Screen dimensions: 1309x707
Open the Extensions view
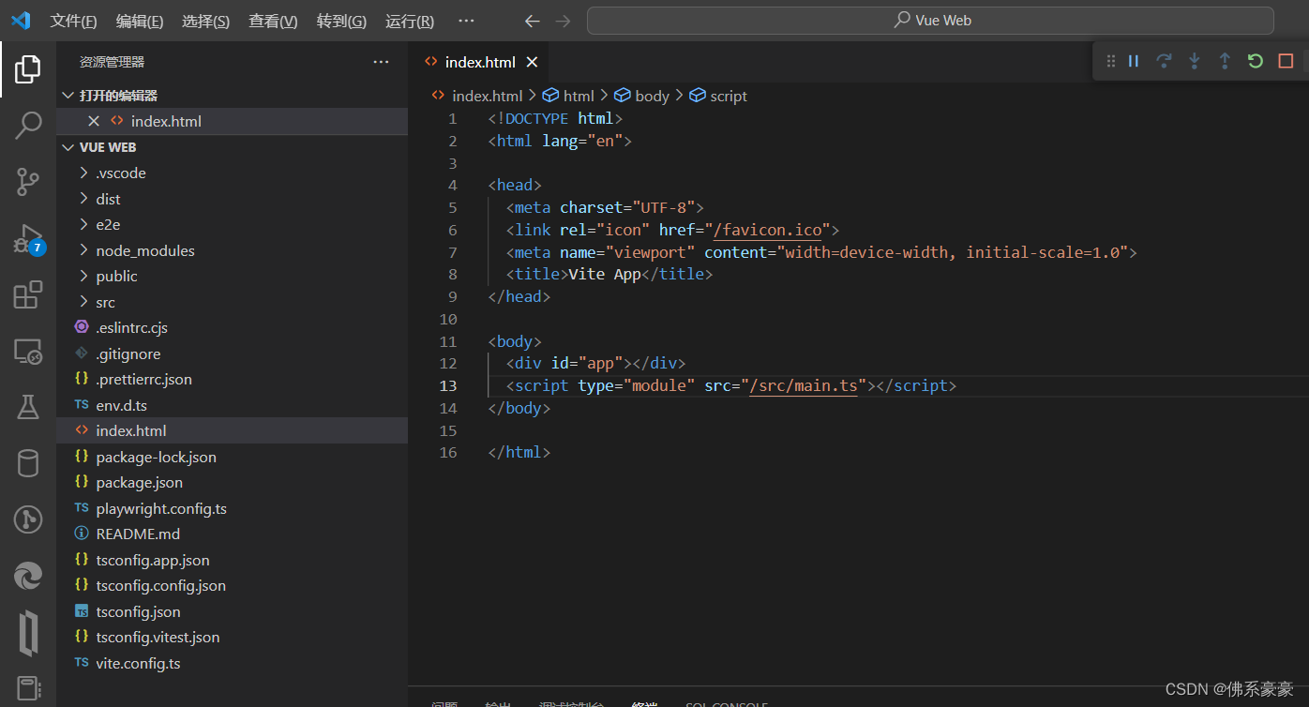[28, 294]
